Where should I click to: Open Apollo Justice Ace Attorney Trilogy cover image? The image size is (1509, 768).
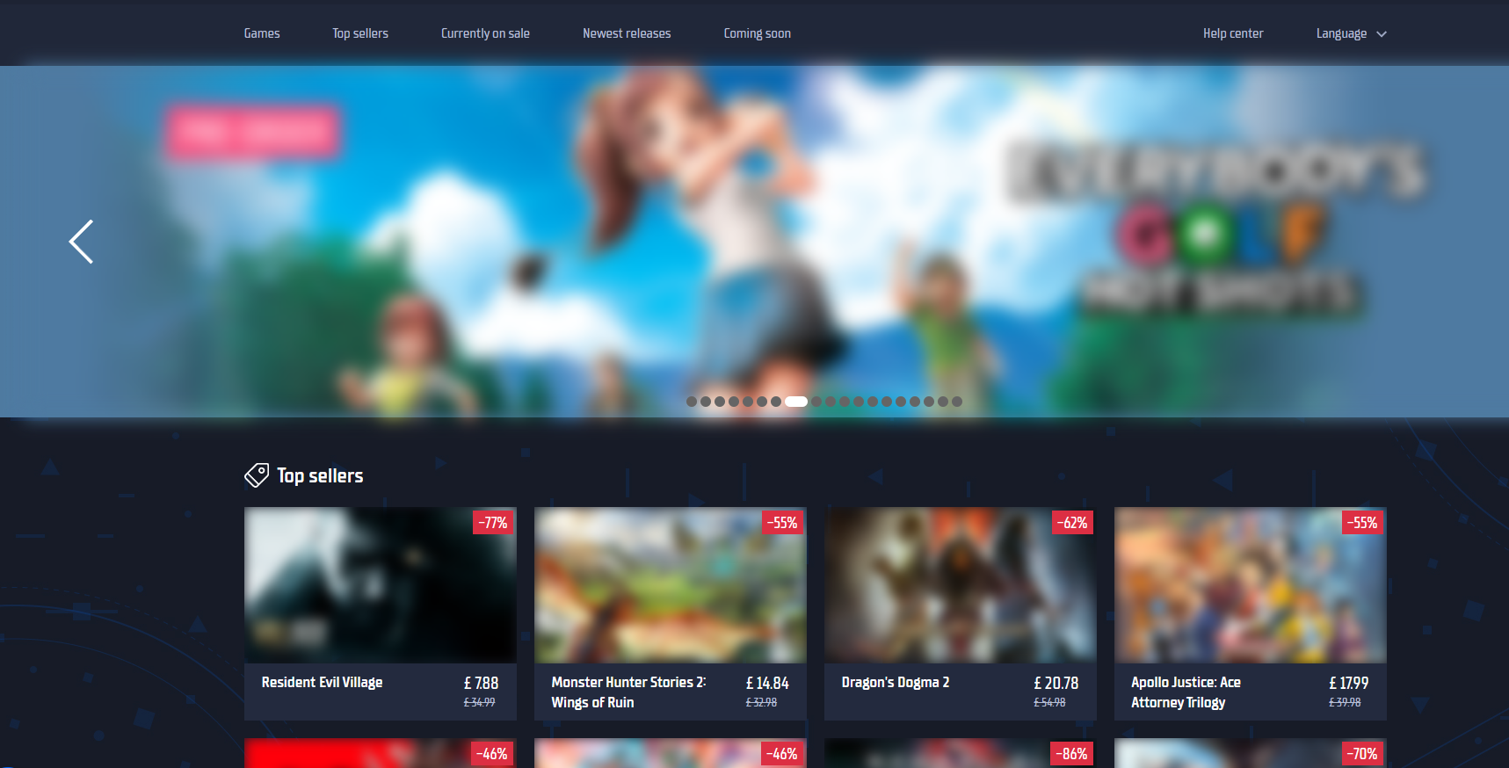(1251, 585)
